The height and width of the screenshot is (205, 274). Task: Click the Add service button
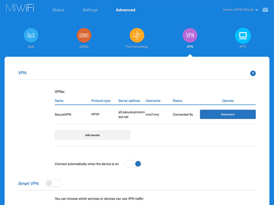(x=92, y=135)
